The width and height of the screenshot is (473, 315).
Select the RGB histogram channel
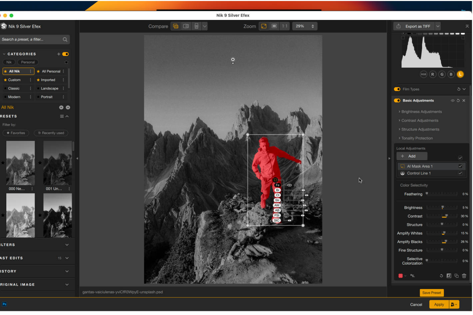(x=424, y=75)
